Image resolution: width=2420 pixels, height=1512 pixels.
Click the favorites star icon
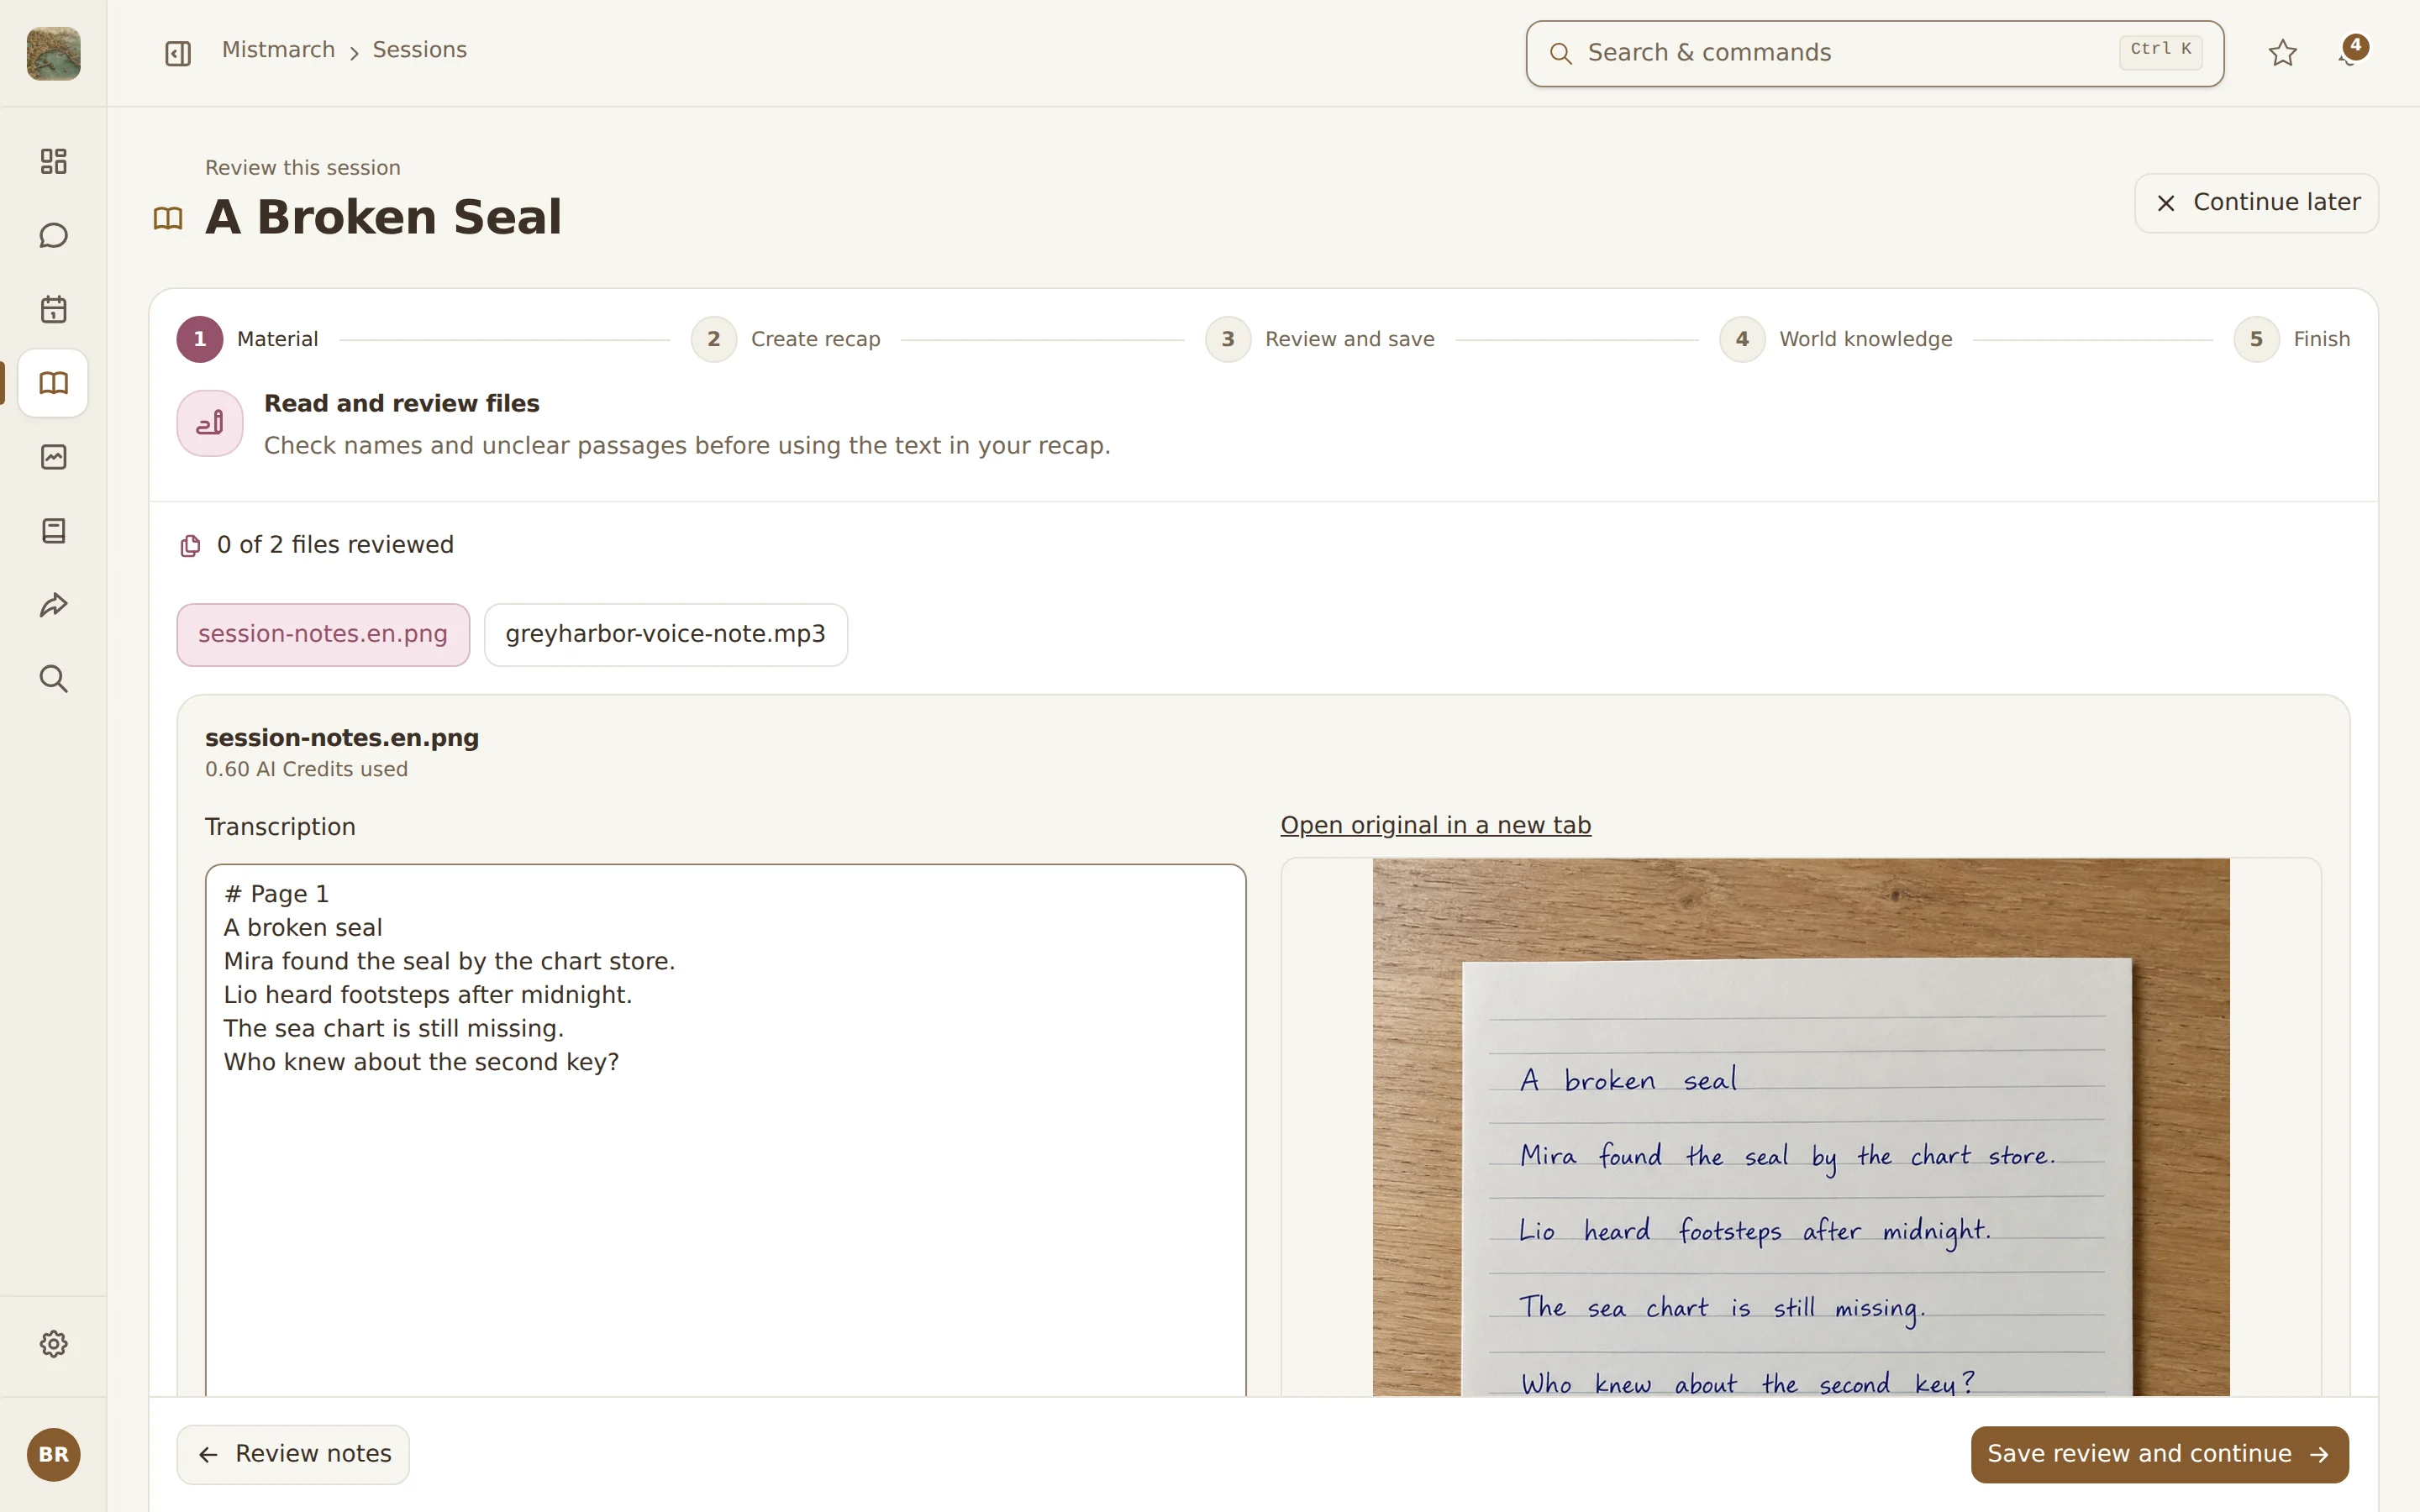click(x=2282, y=53)
